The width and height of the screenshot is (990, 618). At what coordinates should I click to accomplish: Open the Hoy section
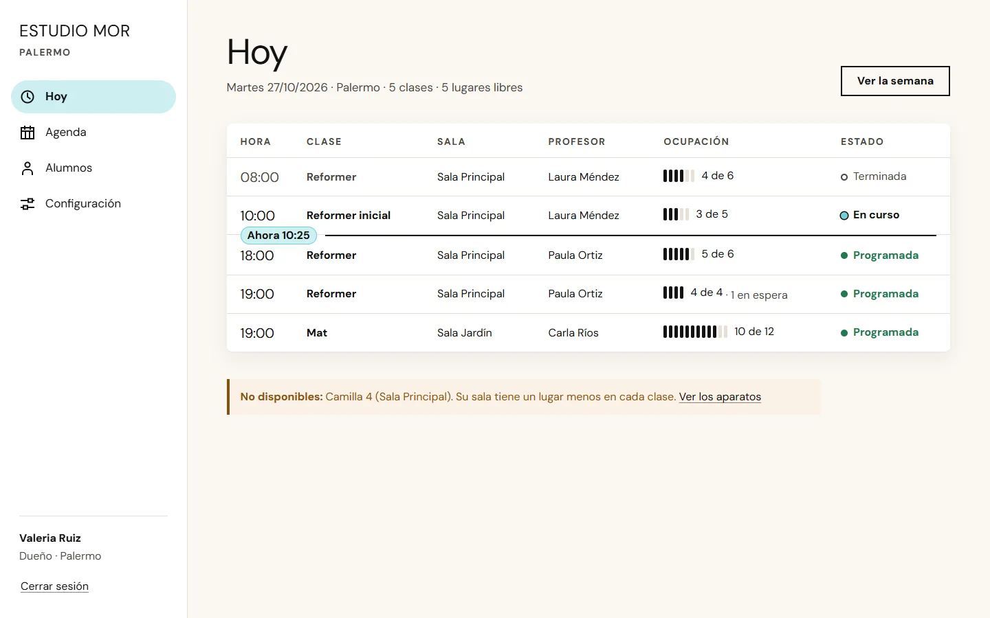click(93, 97)
